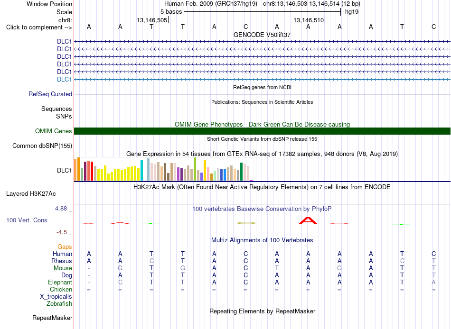Click the DLC1 label beside the GTEx chart
451x329 pixels.
point(64,170)
